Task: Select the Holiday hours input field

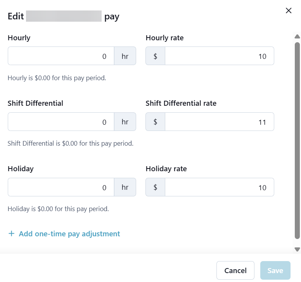Action: click(x=61, y=187)
